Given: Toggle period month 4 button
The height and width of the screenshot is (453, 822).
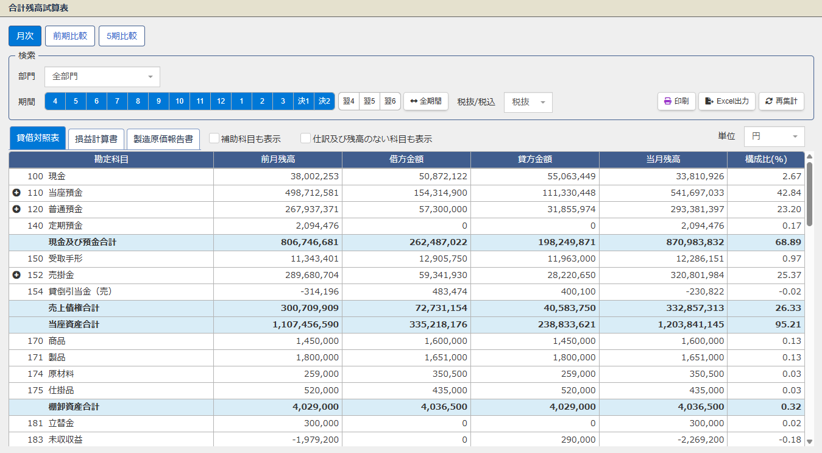Looking at the screenshot, I should pos(55,101).
